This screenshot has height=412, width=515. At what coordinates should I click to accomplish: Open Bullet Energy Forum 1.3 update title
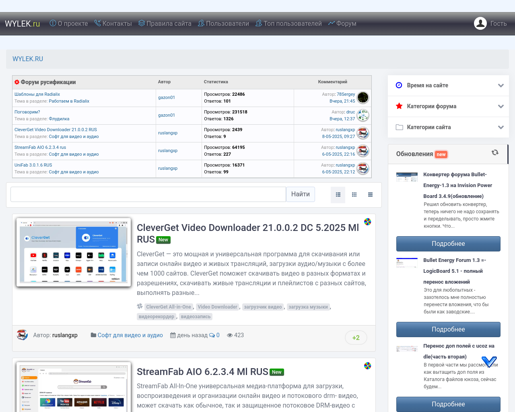pos(455,271)
